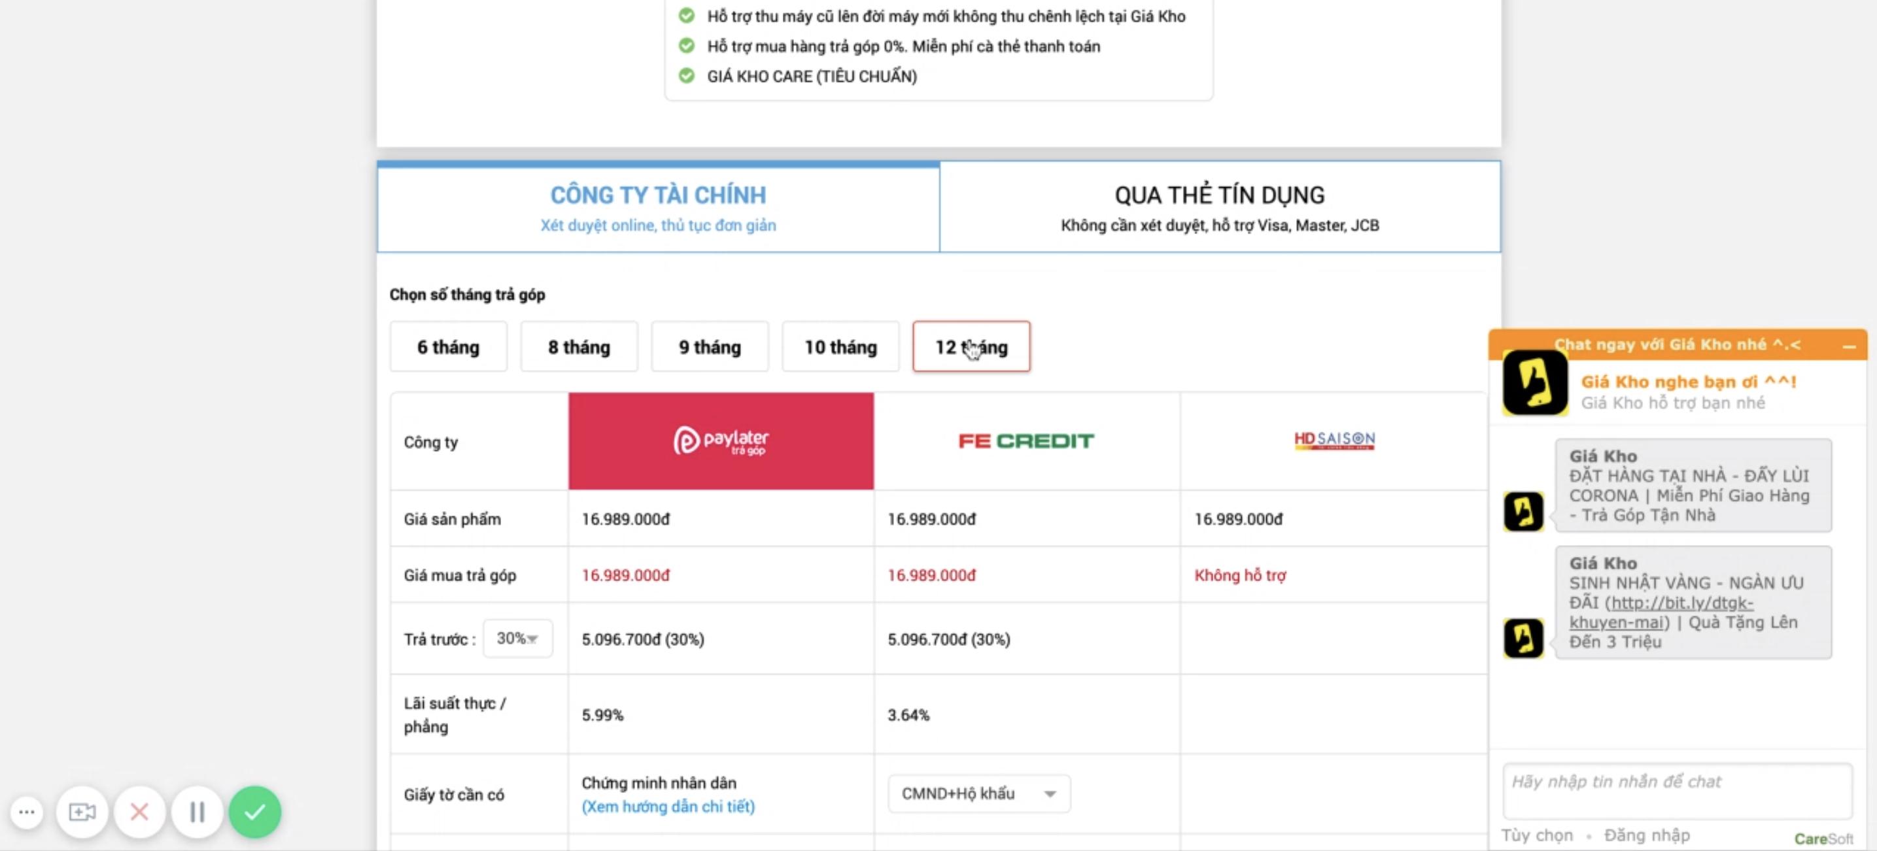Screen dimensions: 1877x851
Task: Cancel recording with the red X button
Action: point(139,812)
